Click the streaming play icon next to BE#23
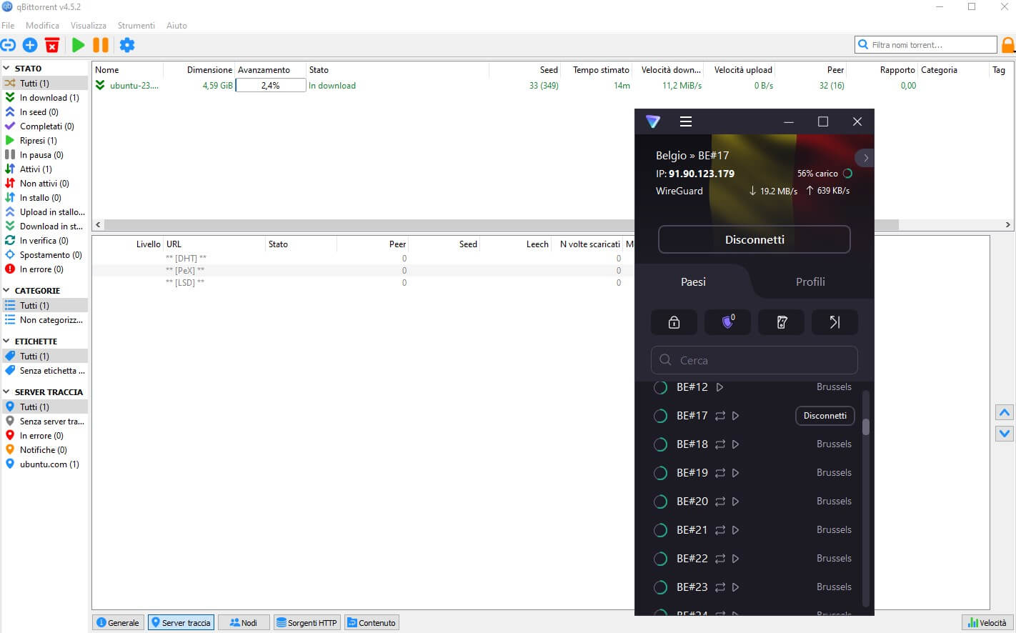Screen dimensions: 1016x633 click(736, 587)
